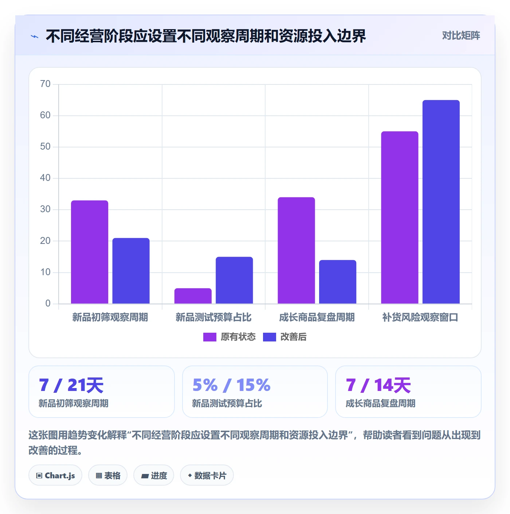Click the purple 新品初筛观察周期 bar

pyautogui.click(x=90, y=252)
